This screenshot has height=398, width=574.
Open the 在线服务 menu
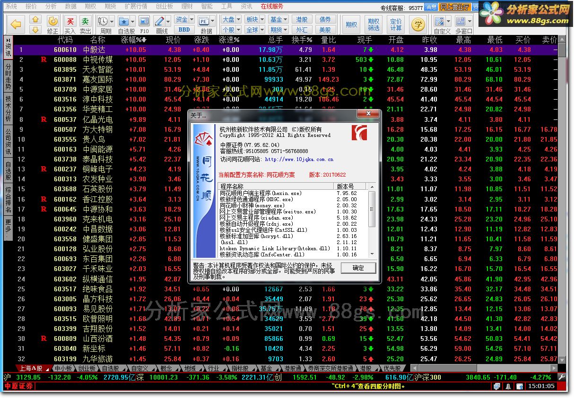(272, 6)
